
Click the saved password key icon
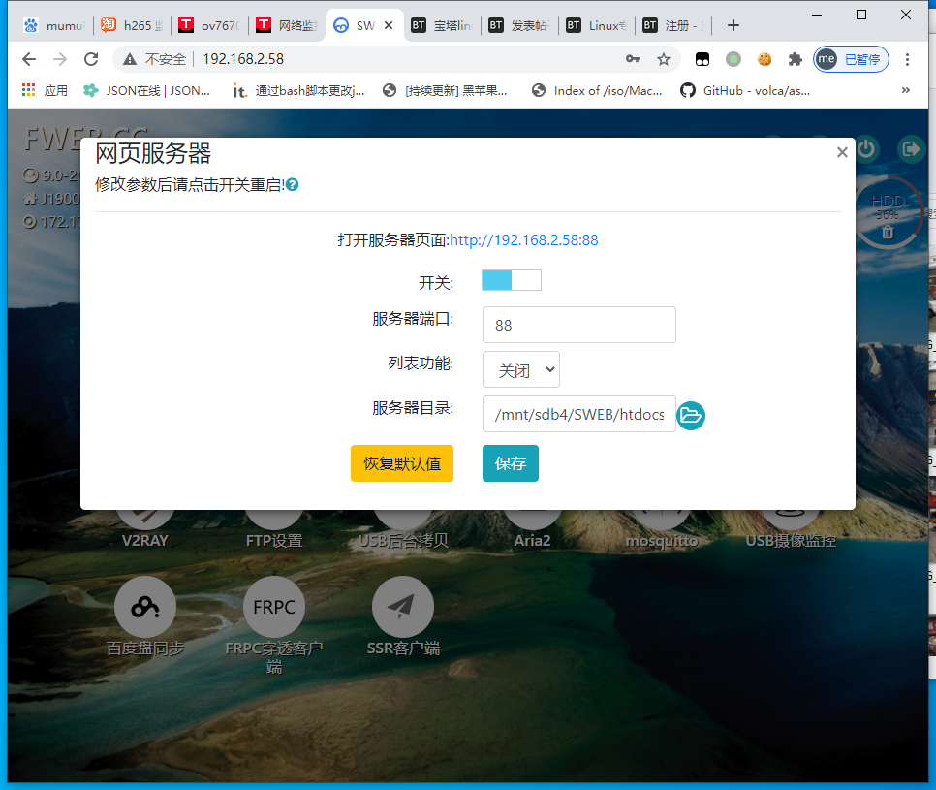click(633, 58)
